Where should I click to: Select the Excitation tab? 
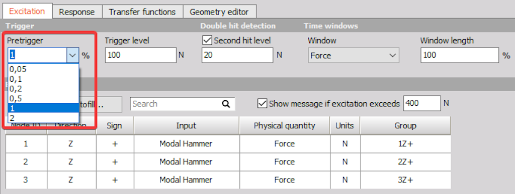click(x=27, y=11)
